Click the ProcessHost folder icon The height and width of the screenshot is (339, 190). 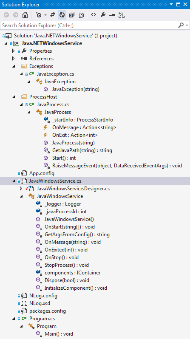(23, 97)
